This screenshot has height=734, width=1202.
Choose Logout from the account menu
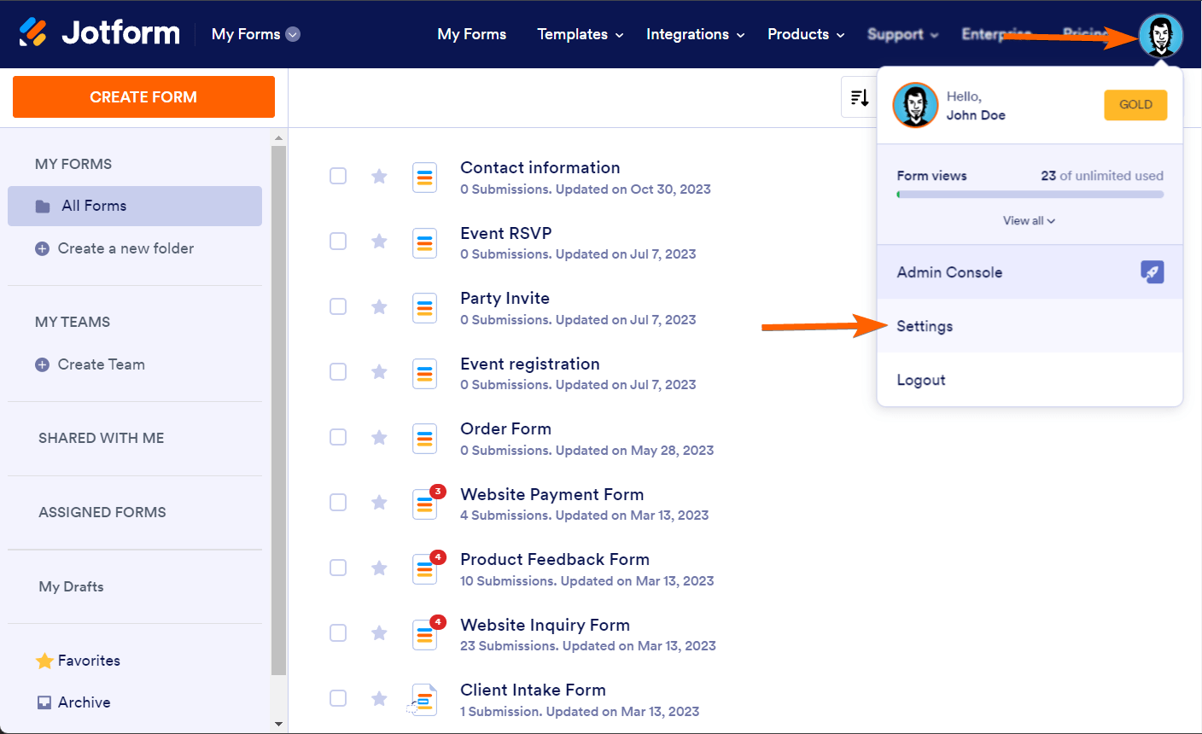(920, 380)
